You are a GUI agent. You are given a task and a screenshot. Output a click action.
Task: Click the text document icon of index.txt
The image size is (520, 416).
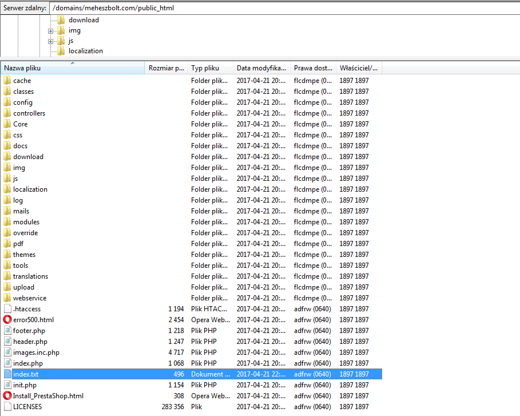(x=7, y=374)
